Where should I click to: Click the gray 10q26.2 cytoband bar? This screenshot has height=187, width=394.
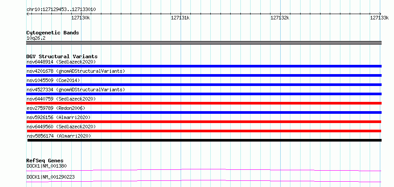click(x=204, y=43)
